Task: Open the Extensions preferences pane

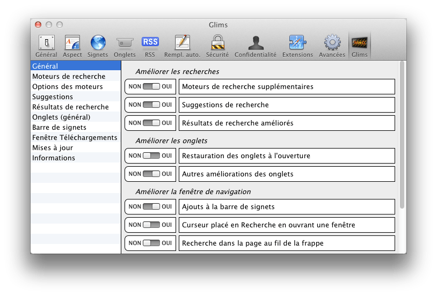Action: [x=297, y=46]
